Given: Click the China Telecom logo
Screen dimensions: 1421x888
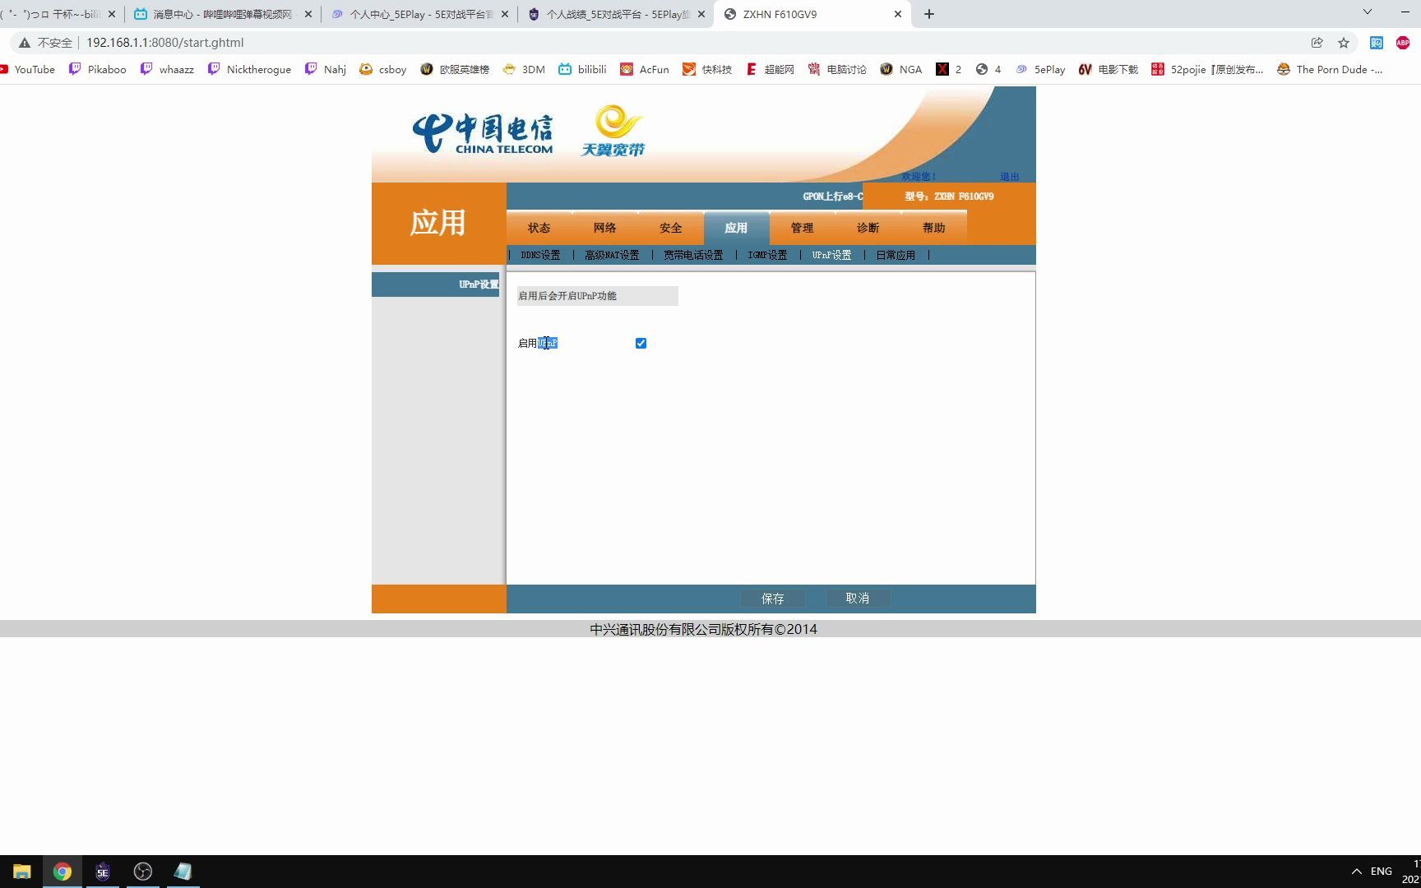Looking at the screenshot, I should click(x=483, y=133).
